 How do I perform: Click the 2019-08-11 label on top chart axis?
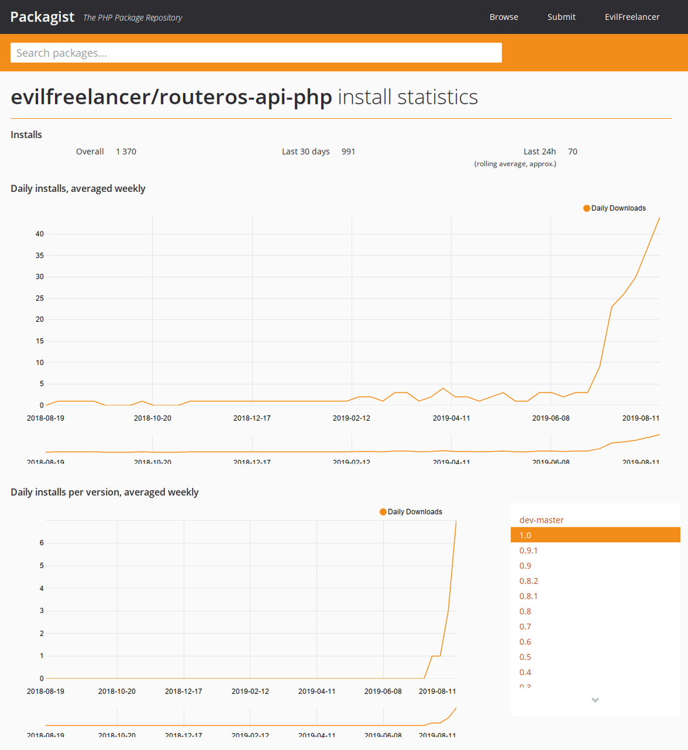(x=641, y=418)
